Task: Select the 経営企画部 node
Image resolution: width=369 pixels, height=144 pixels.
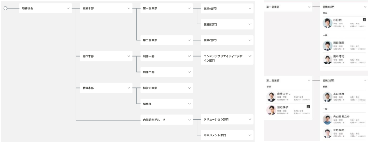Action: click(x=166, y=88)
